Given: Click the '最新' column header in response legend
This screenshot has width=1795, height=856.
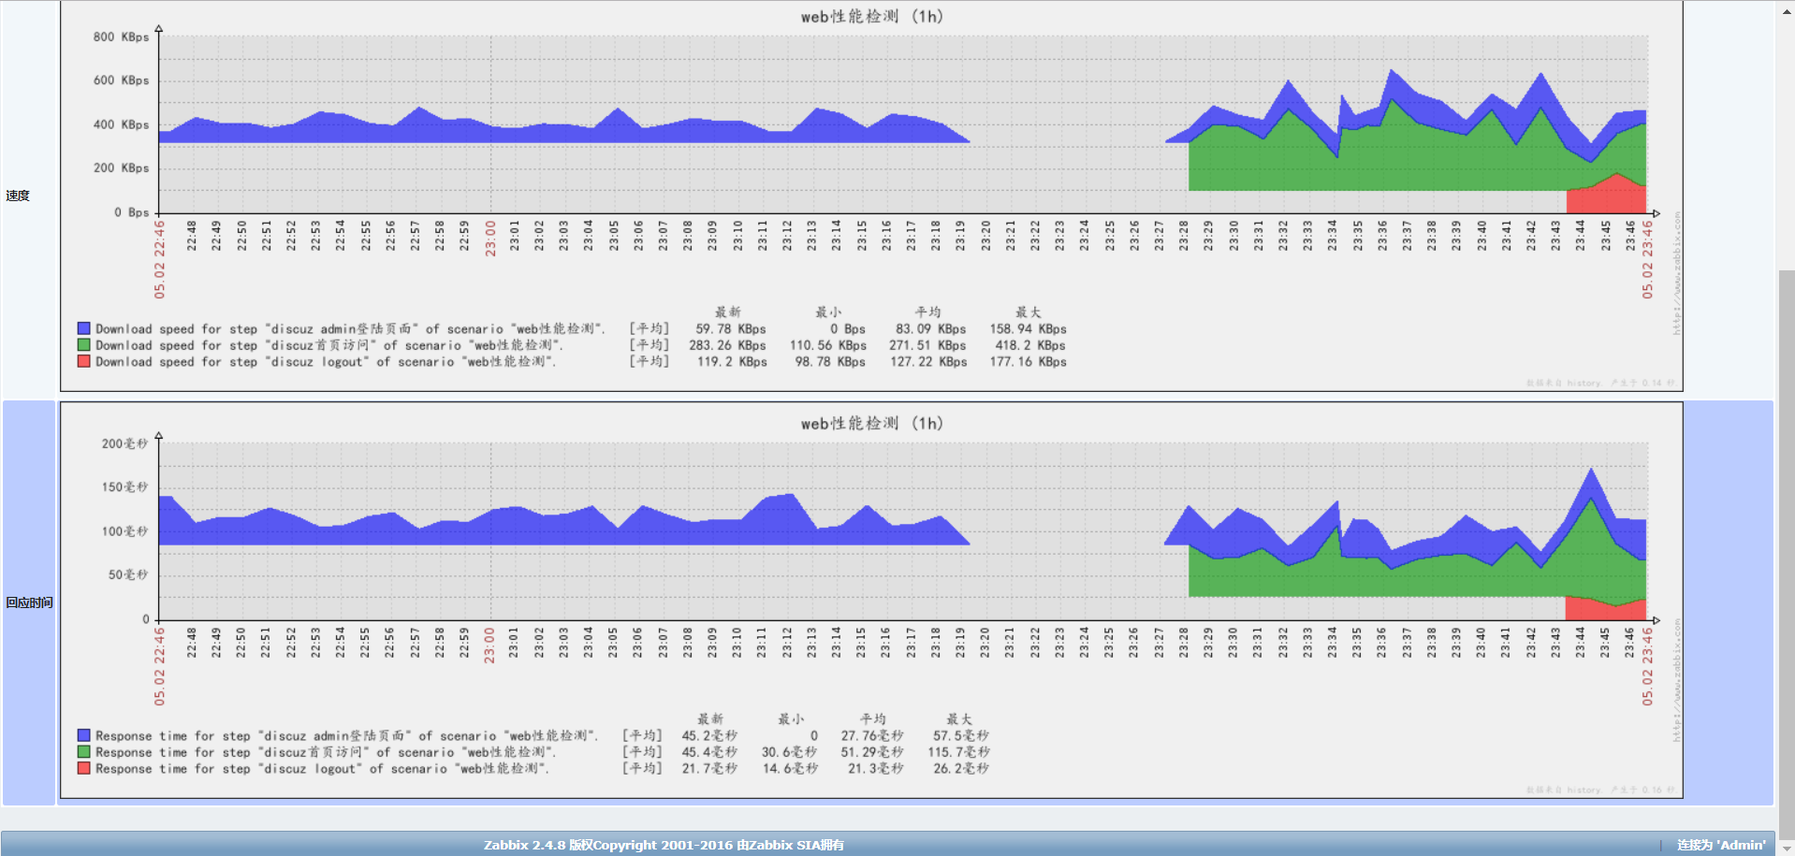Looking at the screenshot, I should coord(710,718).
